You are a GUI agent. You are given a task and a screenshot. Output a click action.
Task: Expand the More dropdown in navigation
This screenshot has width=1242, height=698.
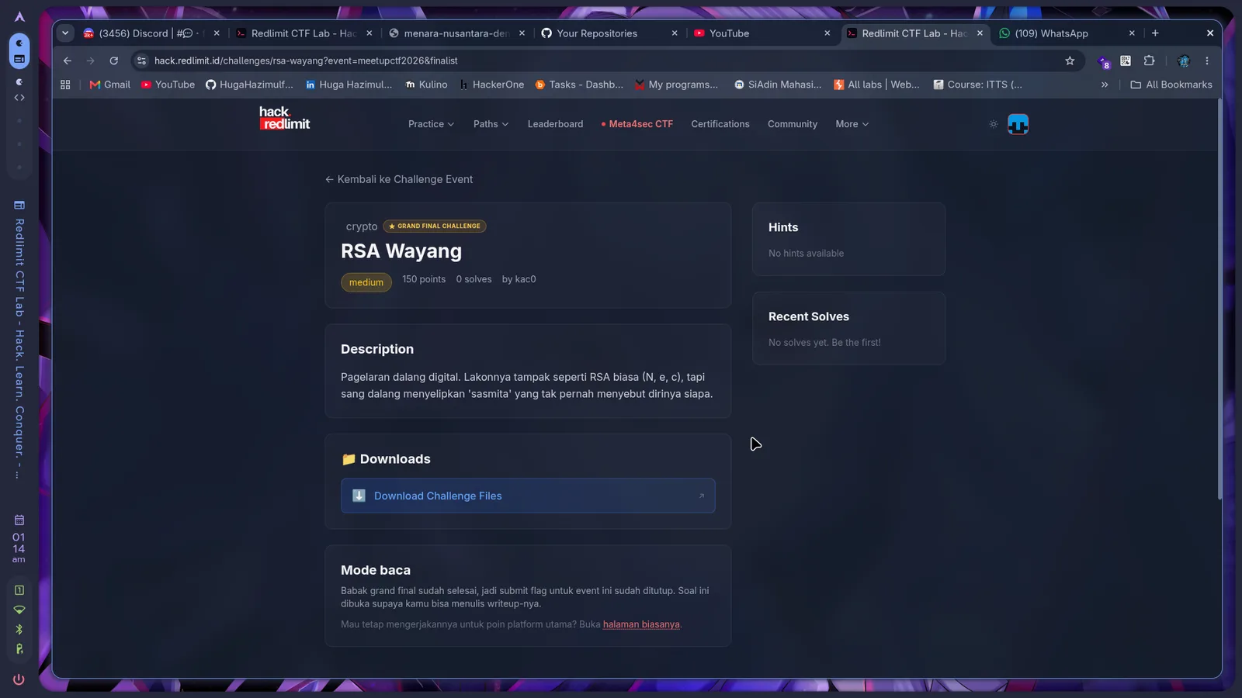852,124
